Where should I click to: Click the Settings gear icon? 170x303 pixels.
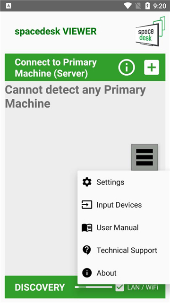87,182
